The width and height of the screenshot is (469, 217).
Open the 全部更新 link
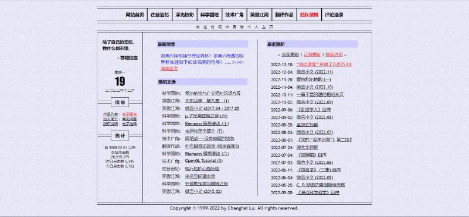[290, 54]
